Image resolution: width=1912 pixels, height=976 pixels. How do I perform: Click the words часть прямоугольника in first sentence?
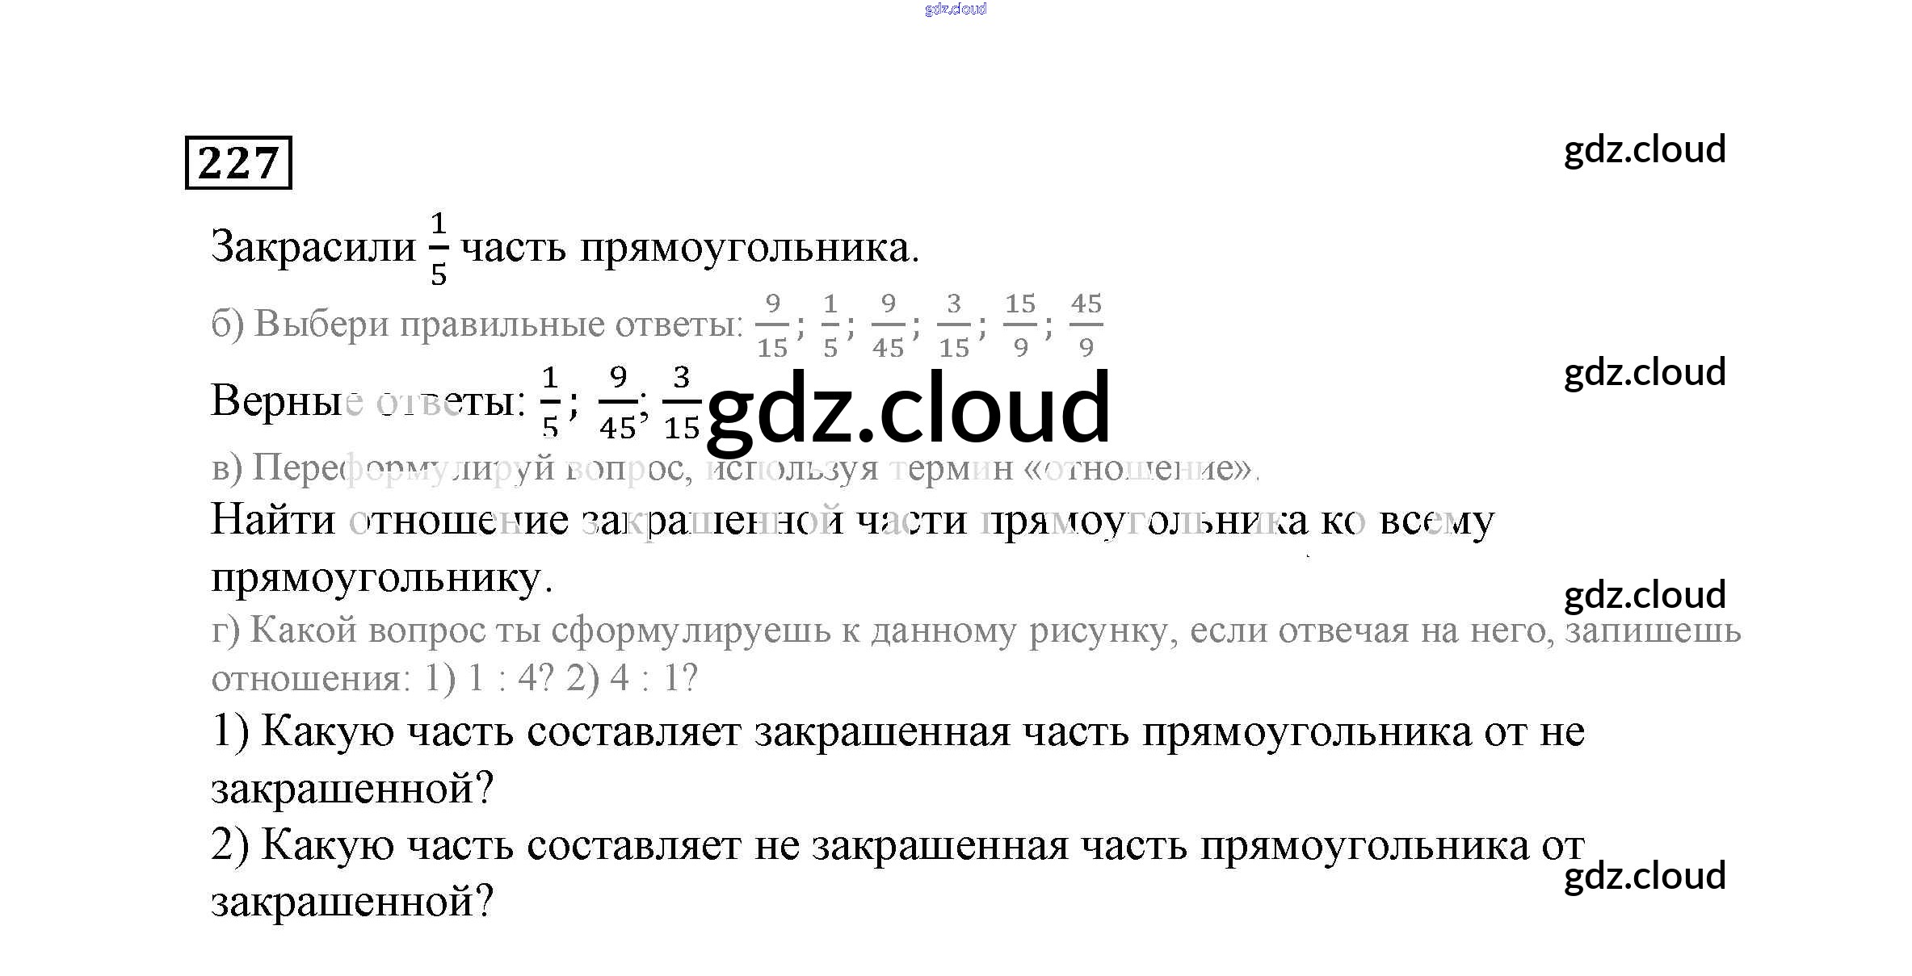pyautogui.click(x=689, y=248)
